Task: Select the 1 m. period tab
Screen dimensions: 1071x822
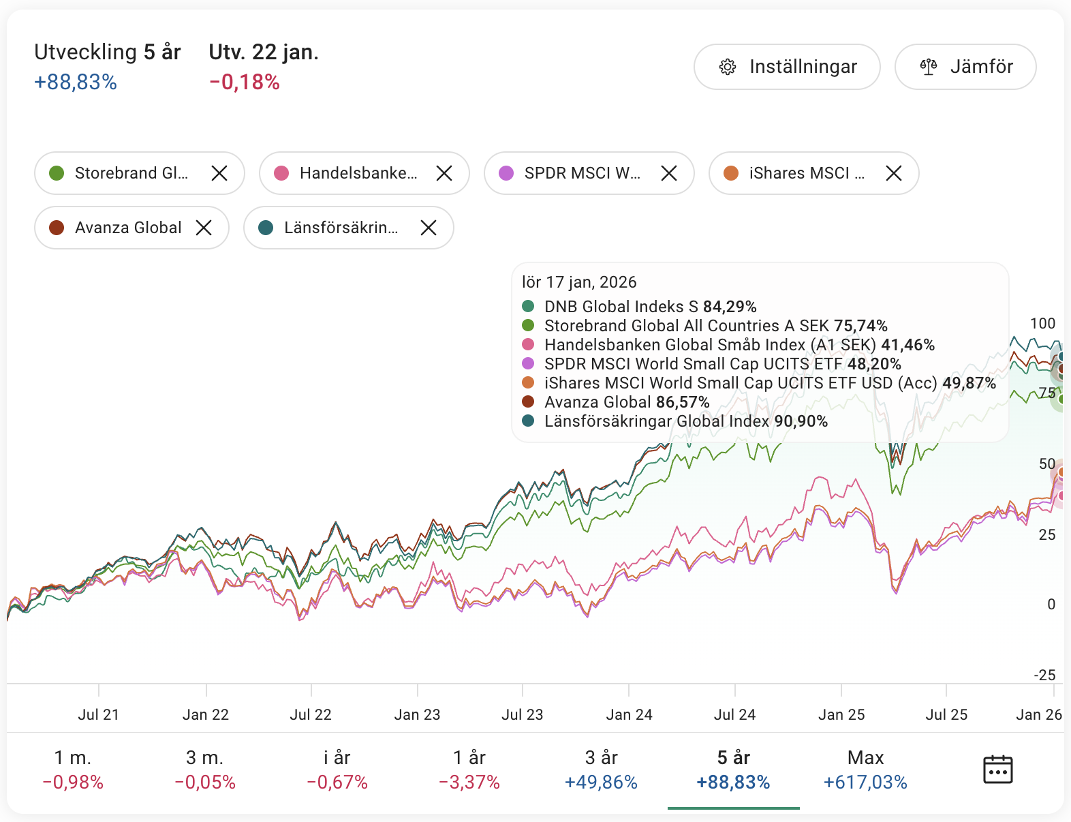Action: (73, 770)
